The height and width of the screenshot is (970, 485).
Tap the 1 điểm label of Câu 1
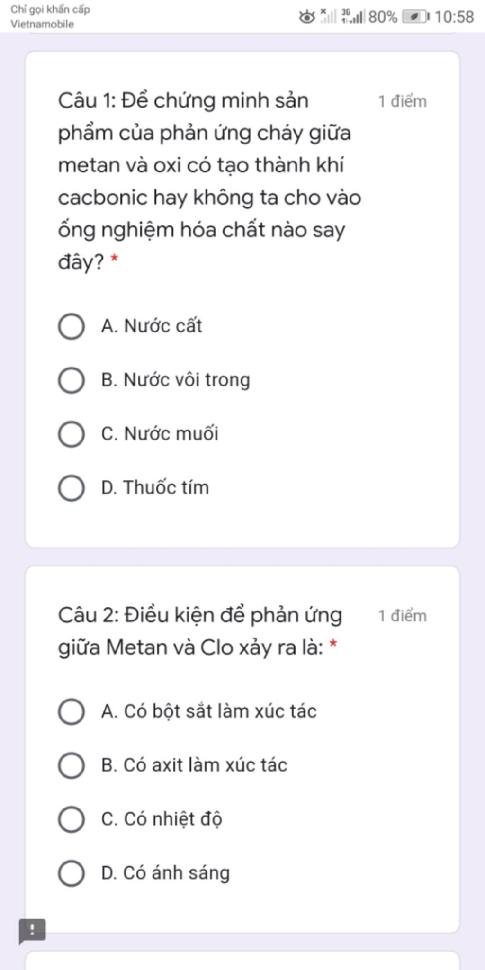click(x=402, y=101)
